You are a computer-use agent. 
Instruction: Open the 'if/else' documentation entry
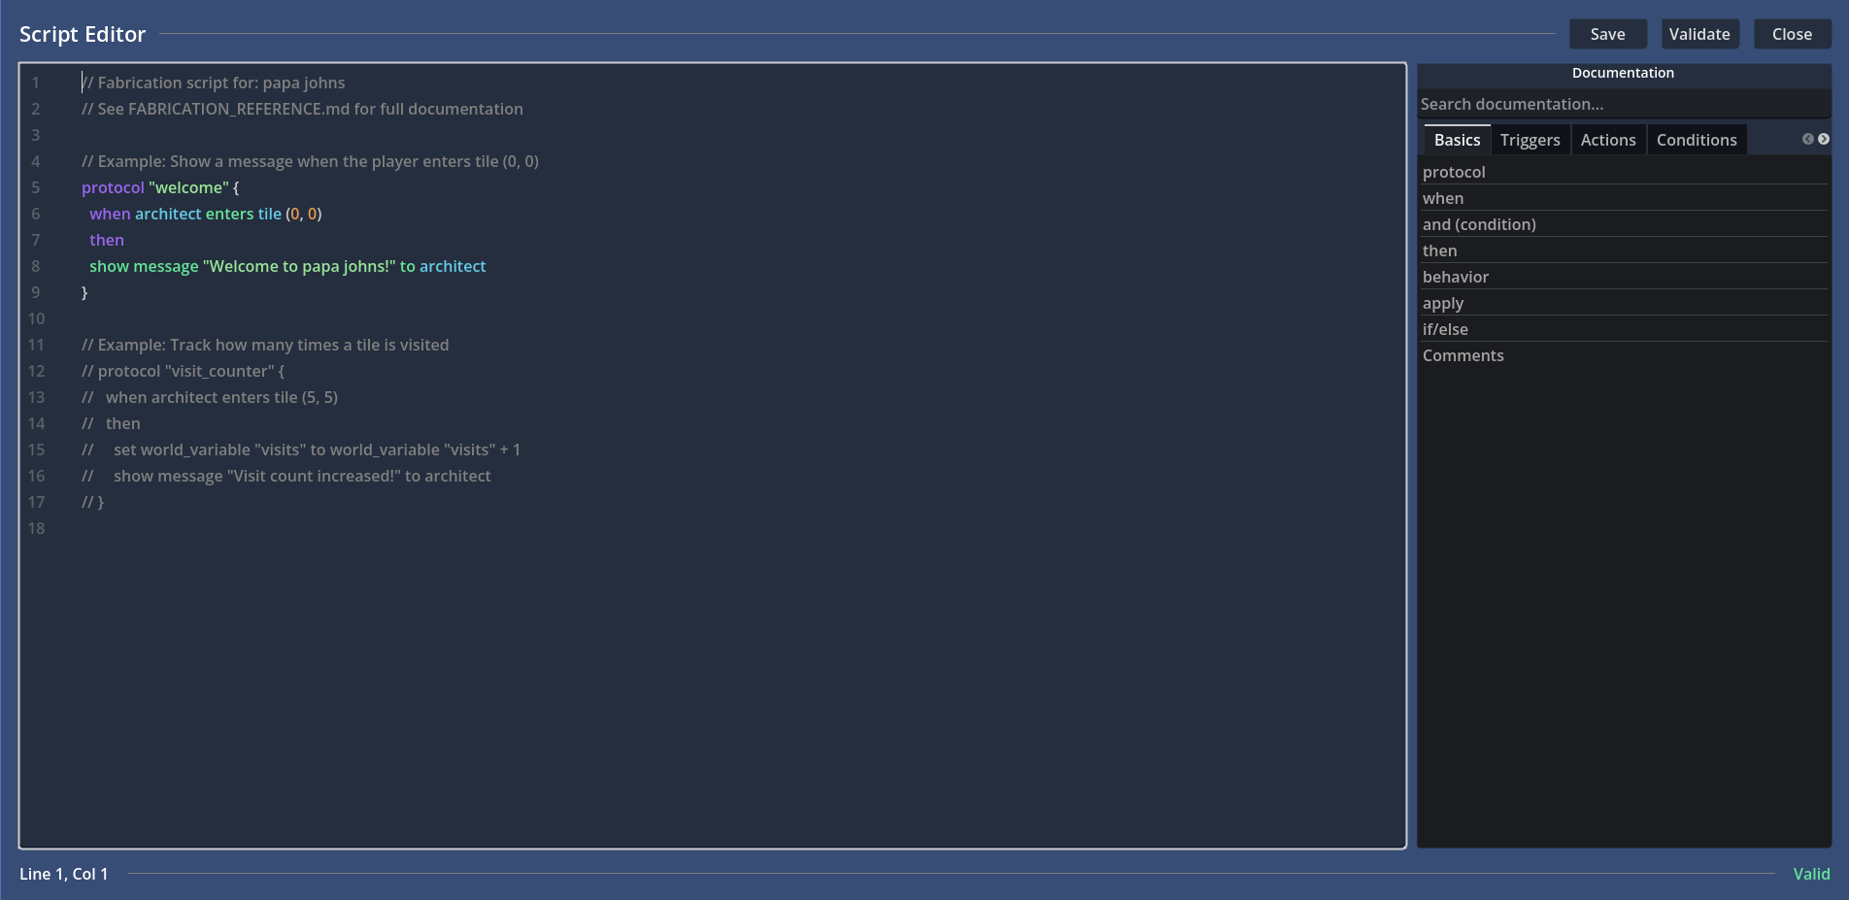(x=1445, y=329)
